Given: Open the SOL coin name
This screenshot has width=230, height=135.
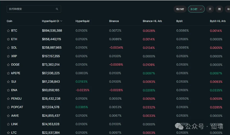Looking at the screenshot, I should point(14,48).
